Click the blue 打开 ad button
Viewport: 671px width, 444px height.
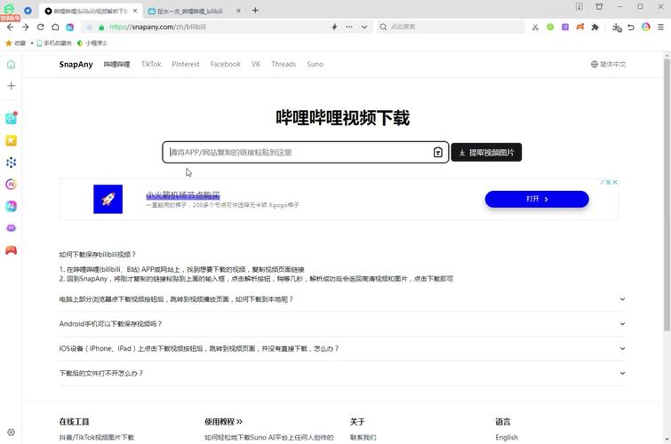point(537,199)
